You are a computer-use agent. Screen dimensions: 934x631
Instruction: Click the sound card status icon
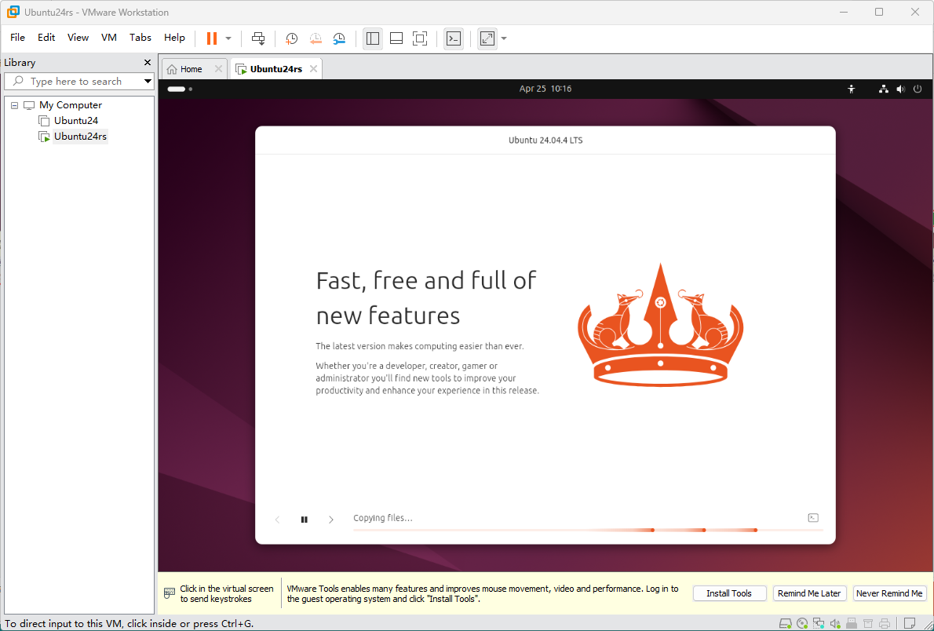[x=835, y=623]
